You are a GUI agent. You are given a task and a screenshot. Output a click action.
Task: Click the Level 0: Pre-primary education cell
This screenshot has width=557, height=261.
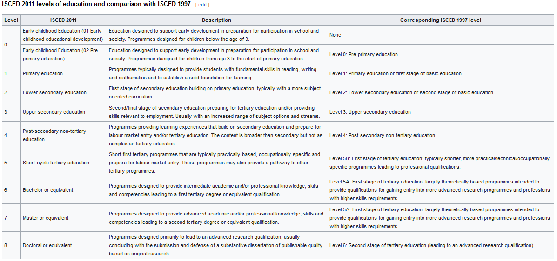[x=441, y=55]
